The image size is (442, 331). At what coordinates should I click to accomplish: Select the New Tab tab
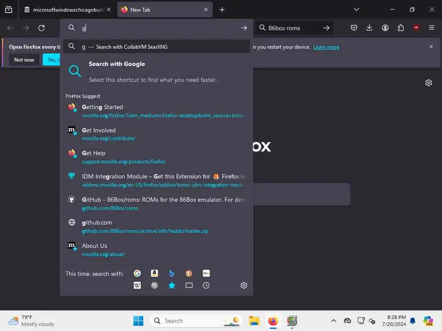(x=165, y=9)
